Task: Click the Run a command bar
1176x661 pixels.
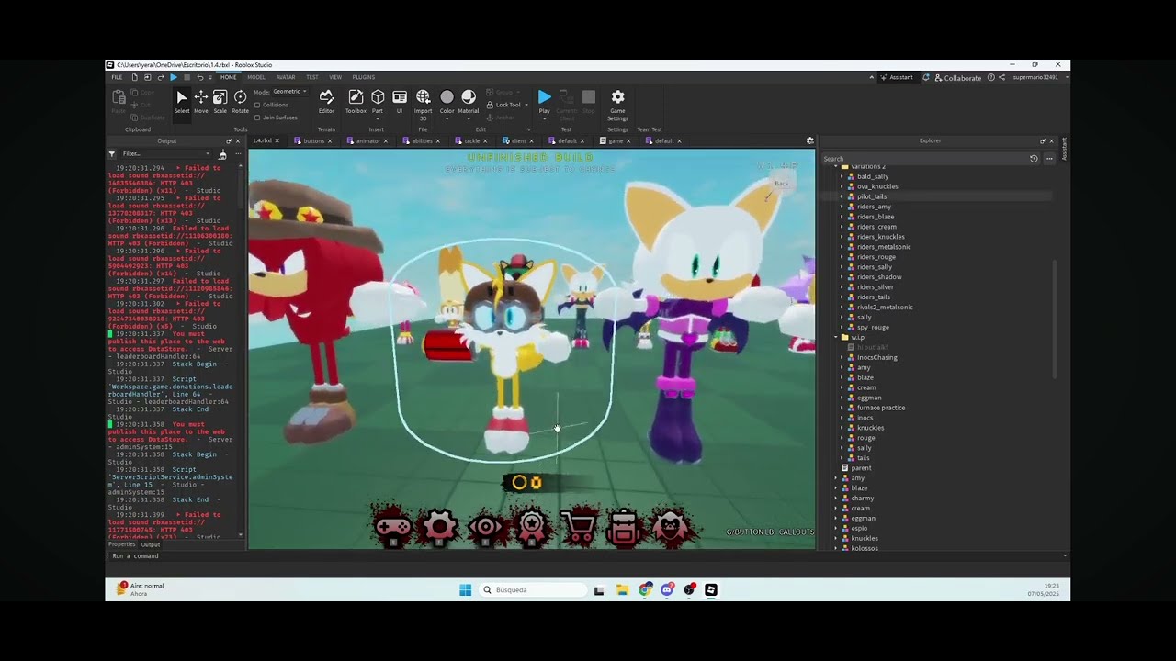Action: (x=586, y=555)
